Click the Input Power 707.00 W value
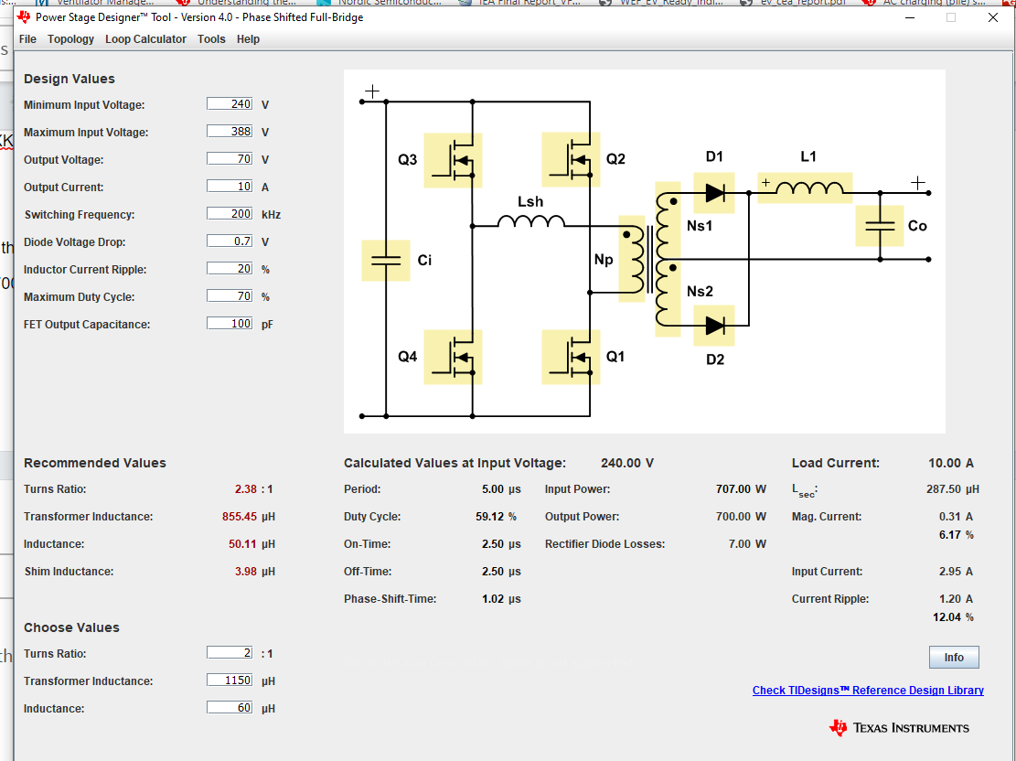 741,489
